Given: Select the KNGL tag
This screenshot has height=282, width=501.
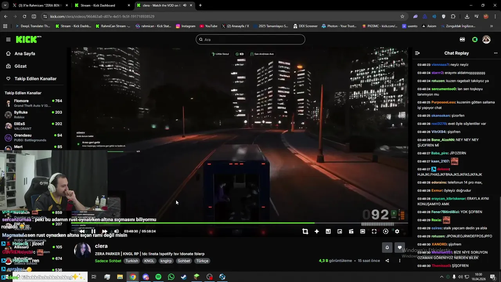Looking at the screenshot, I should pyautogui.click(x=149, y=261).
